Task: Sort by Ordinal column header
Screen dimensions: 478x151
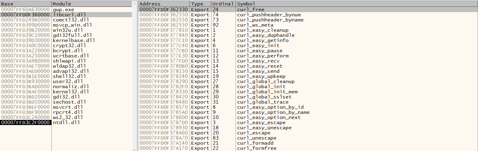Action: point(223,4)
